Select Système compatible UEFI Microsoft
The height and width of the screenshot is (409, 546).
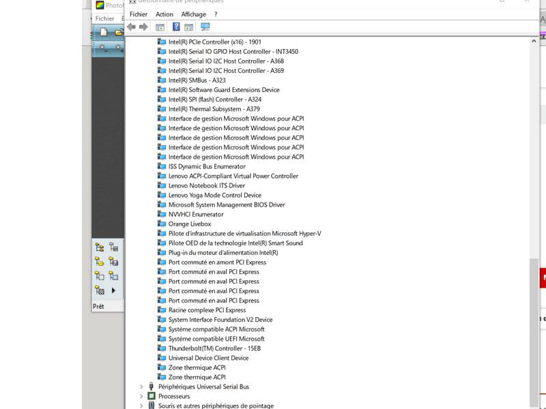coord(216,338)
